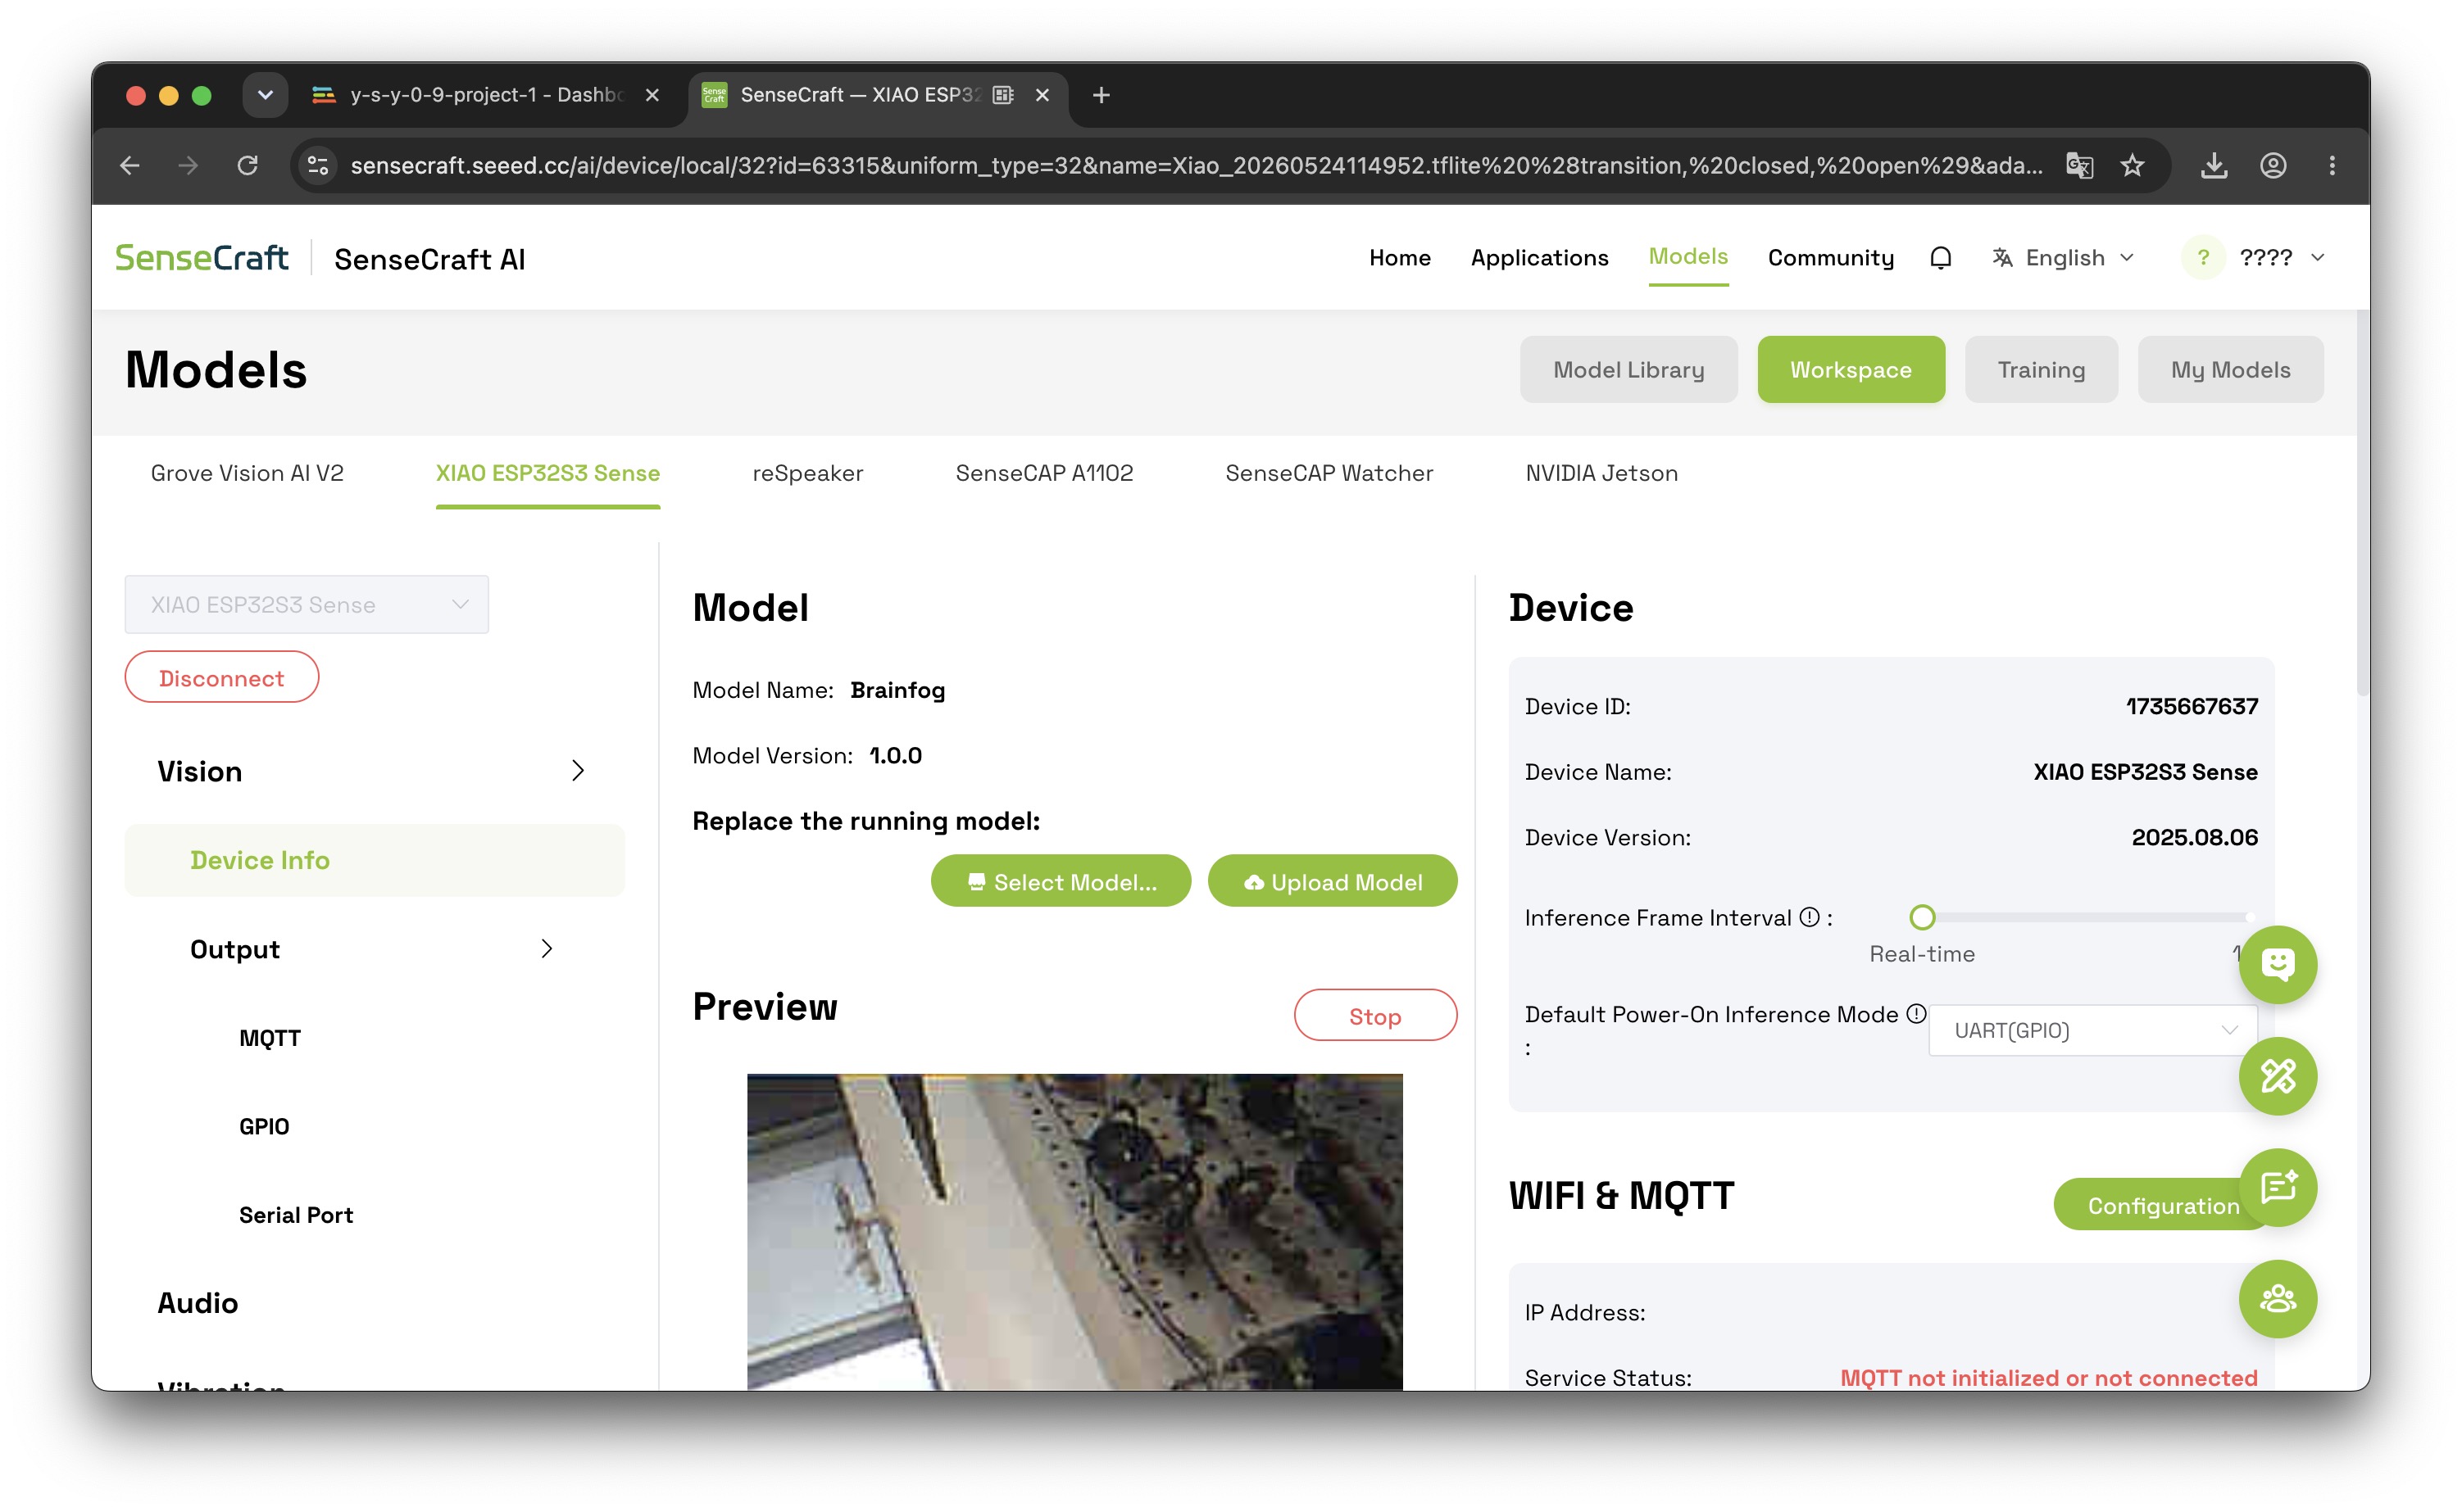Viewport: 2462px width, 1512px height.
Task: Click the page vertical scrollbar
Action: (2361, 503)
